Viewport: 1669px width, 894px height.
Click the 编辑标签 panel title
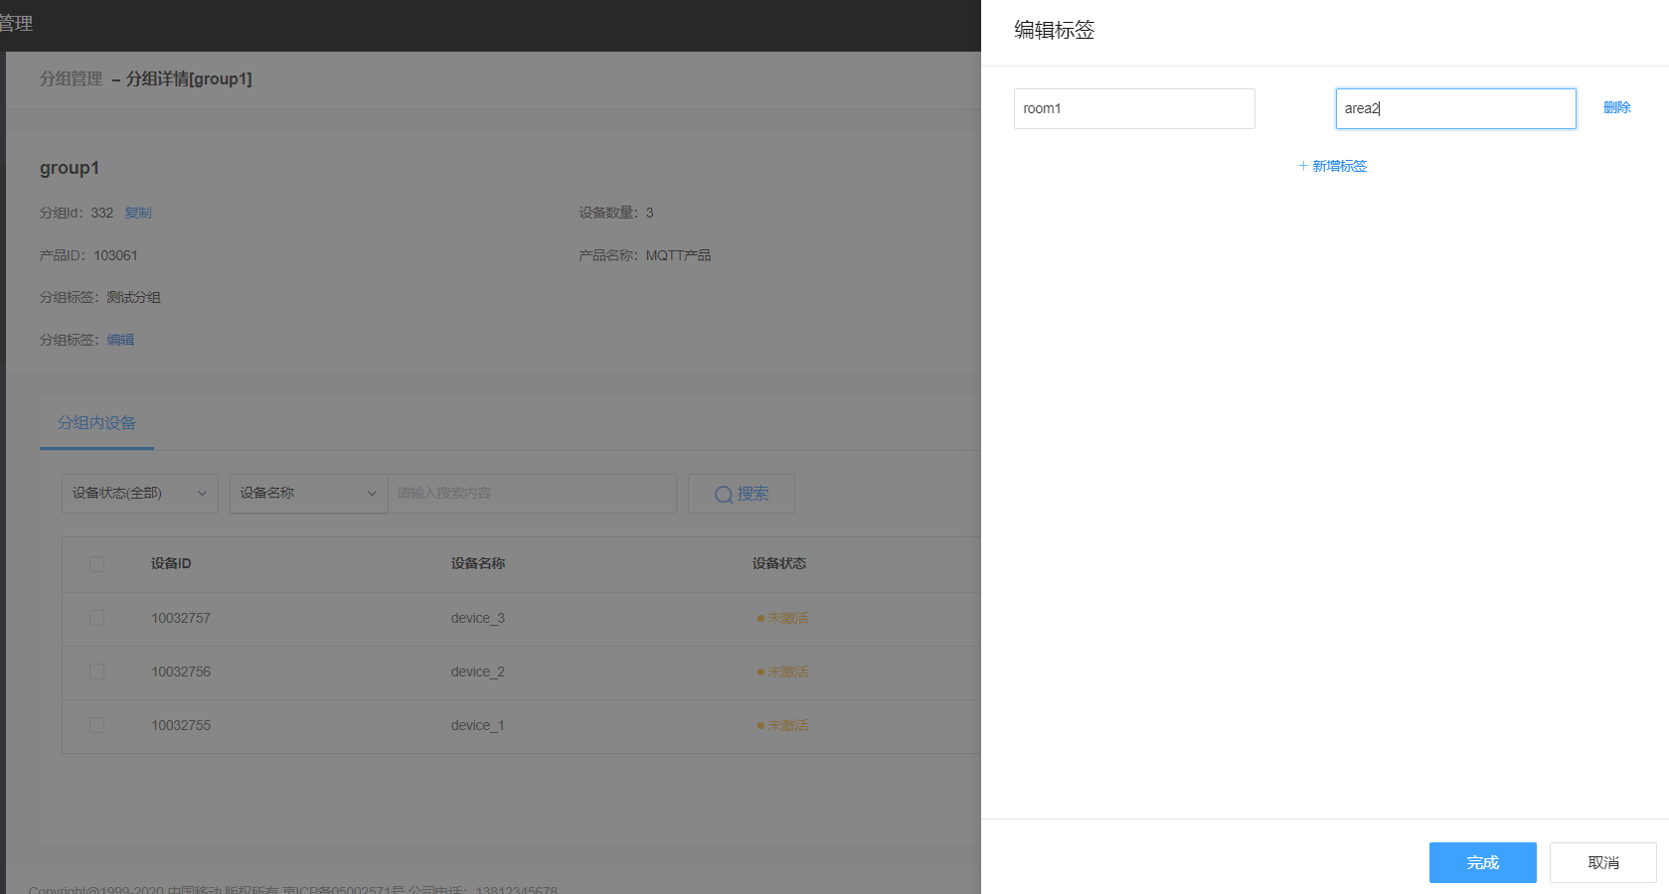pos(1055,30)
